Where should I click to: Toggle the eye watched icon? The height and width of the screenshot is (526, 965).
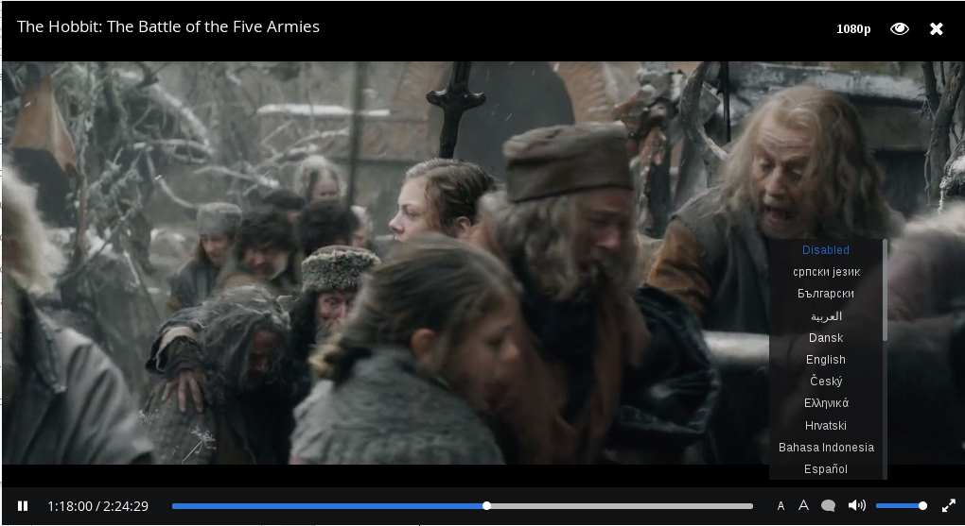pyautogui.click(x=899, y=29)
